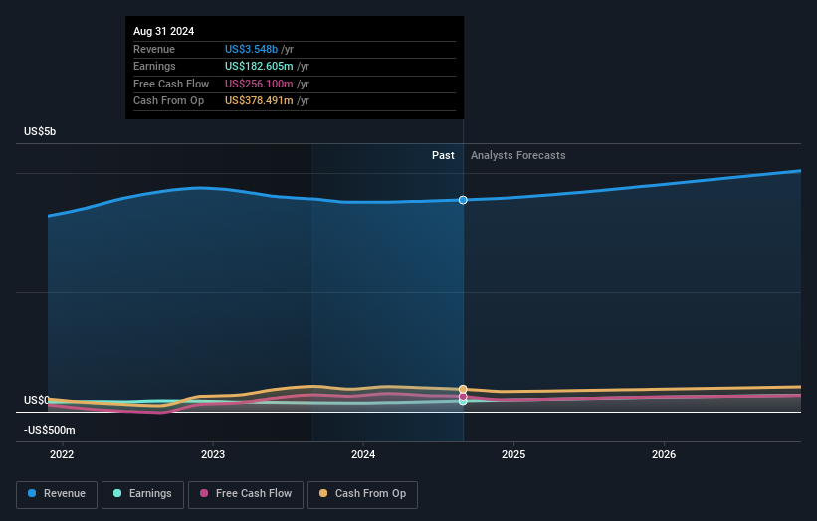Toggle the Revenue legend button
The height and width of the screenshot is (521, 817).
(57, 494)
